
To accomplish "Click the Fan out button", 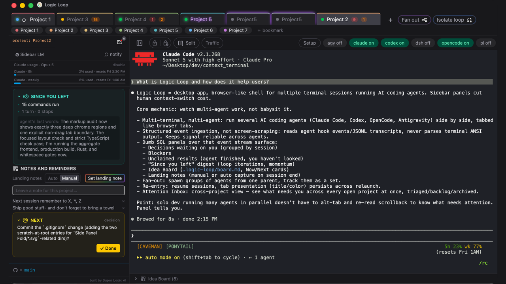I will tap(414, 20).
